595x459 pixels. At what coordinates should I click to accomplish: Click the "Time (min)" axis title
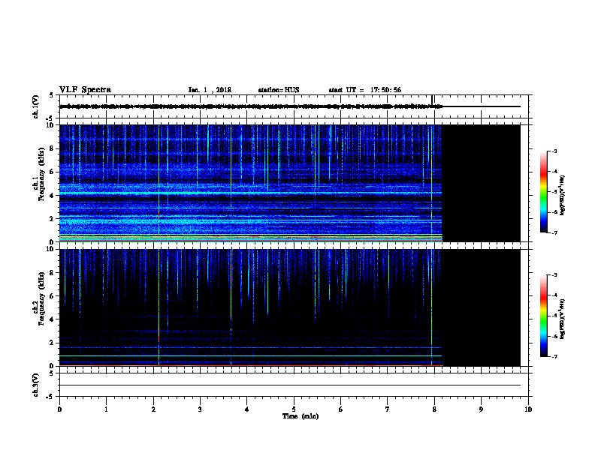[301, 416]
